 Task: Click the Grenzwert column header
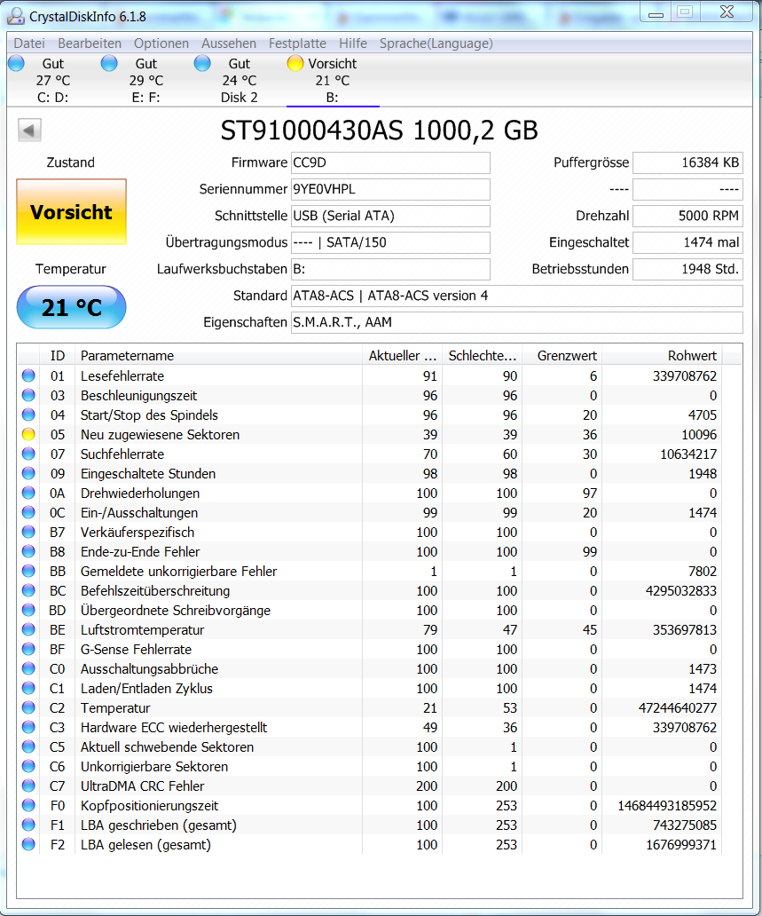coord(562,355)
